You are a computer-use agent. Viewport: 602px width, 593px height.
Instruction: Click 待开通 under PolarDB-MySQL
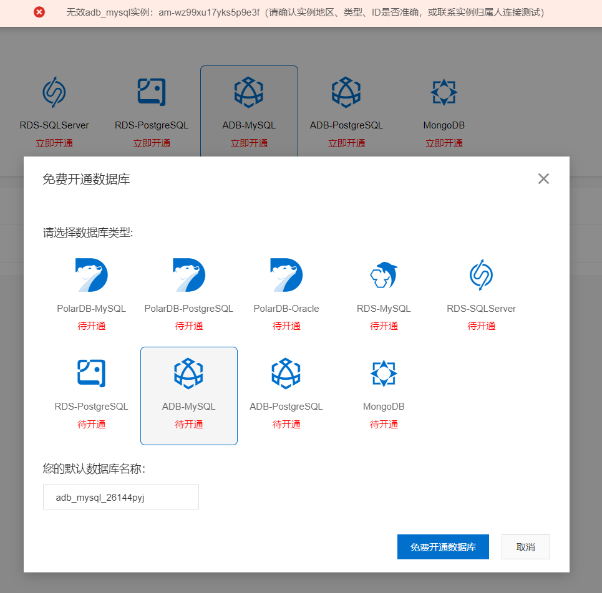pos(91,326)
